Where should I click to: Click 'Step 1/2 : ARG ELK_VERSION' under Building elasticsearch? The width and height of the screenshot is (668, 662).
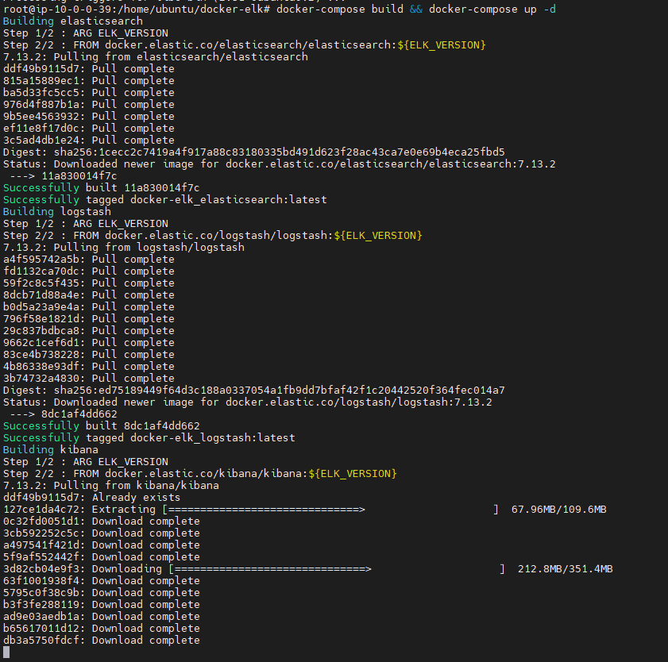point(86,33)
